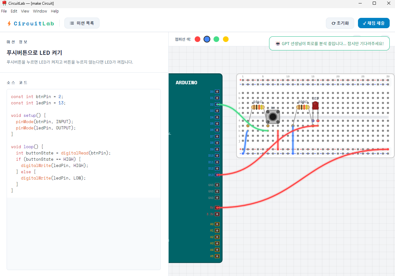The width and height of the screenshot is (395, 276).
Task: Click the 초기화 reset button
Action: point(340,23)
